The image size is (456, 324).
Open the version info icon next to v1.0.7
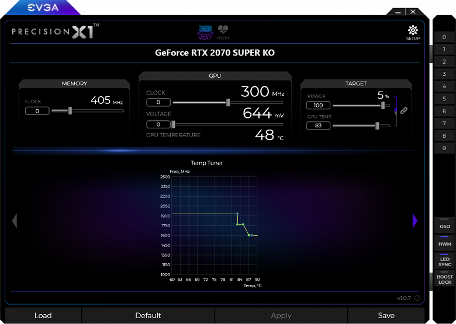tap(417, 298)
